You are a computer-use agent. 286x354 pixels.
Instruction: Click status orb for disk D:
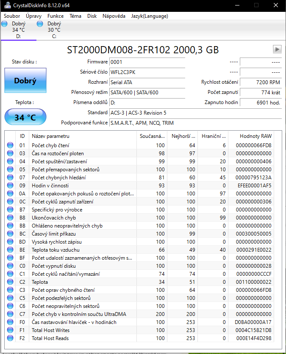pos(5,24)
